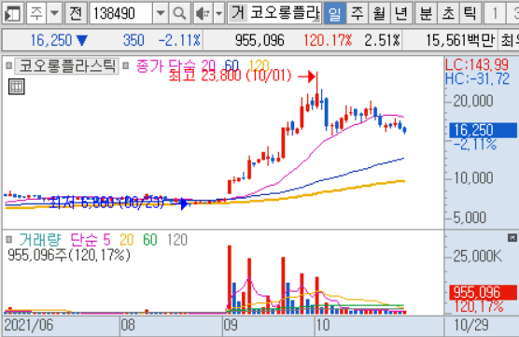The image size is (519, 337).
Task: Close the volume panel with X icon
Action: coord(512,237)
